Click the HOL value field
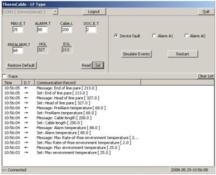Image resolution: width=216 pixels, height=175 pixels. pyautogui.click(x=42, y=50)
